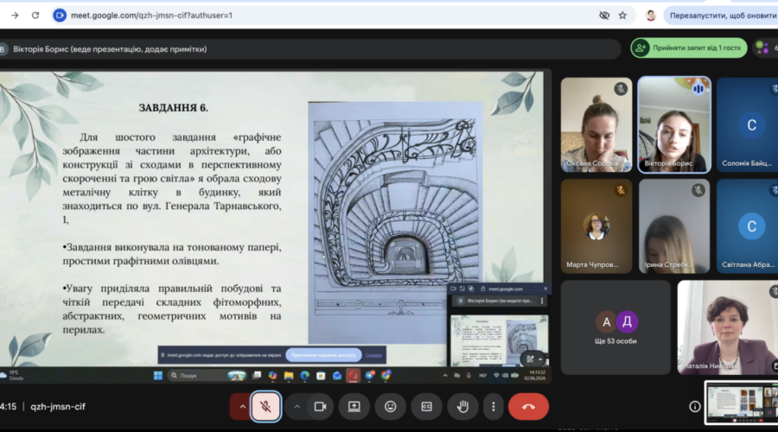Open meeting details info icon

tap(695, 407)
